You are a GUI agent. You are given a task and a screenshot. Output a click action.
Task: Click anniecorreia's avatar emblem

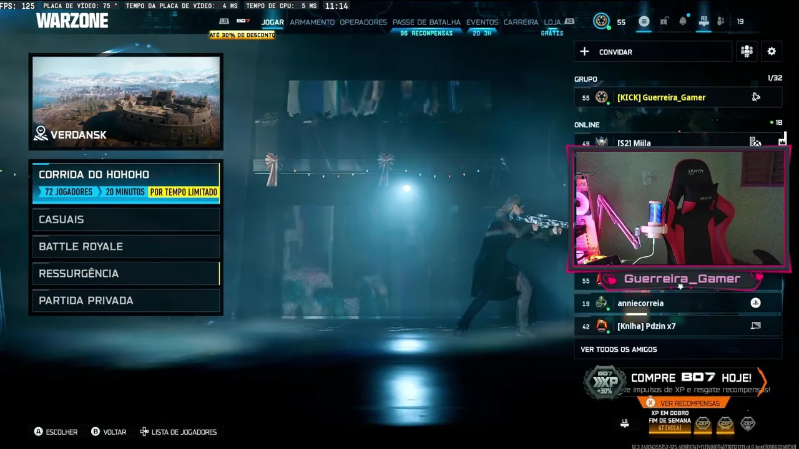click(x=601, y=304)
